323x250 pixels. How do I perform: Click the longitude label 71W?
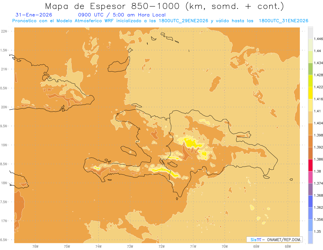pos(193,246)
